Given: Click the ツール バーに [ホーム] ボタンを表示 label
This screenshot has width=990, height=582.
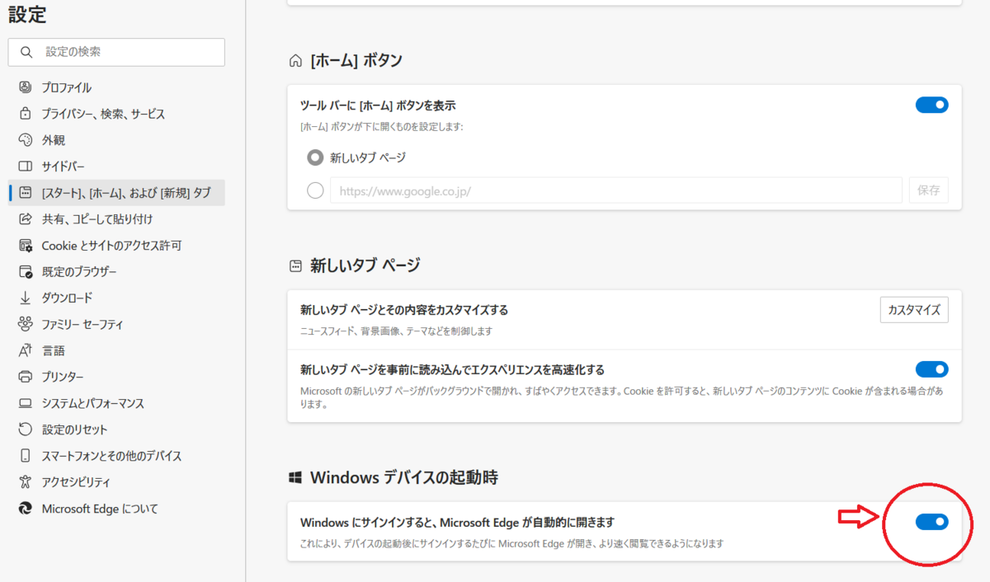Looking at the screenshot, I should pos(378,106).
